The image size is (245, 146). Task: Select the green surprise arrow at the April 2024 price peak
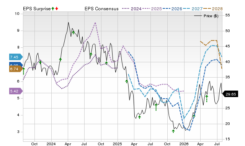click(x=73, y=32)
